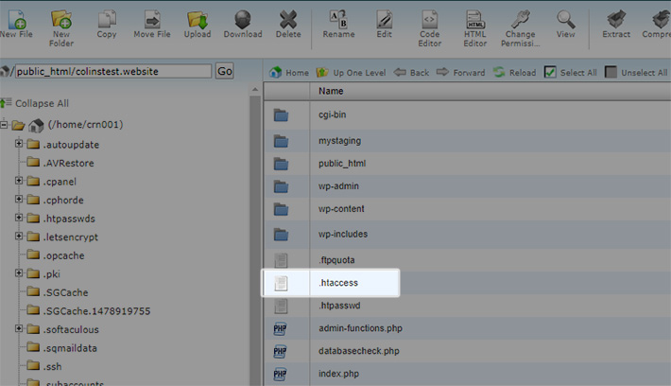The width and height of the screenshot is (671, 386).
Task: Select the .htaccess file row
Action: click(338, 282)
